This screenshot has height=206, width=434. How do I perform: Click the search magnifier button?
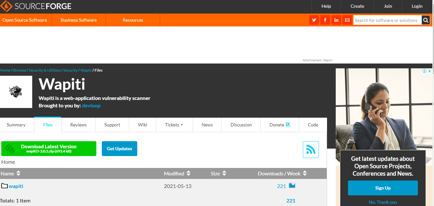click(x=426, y=20)
